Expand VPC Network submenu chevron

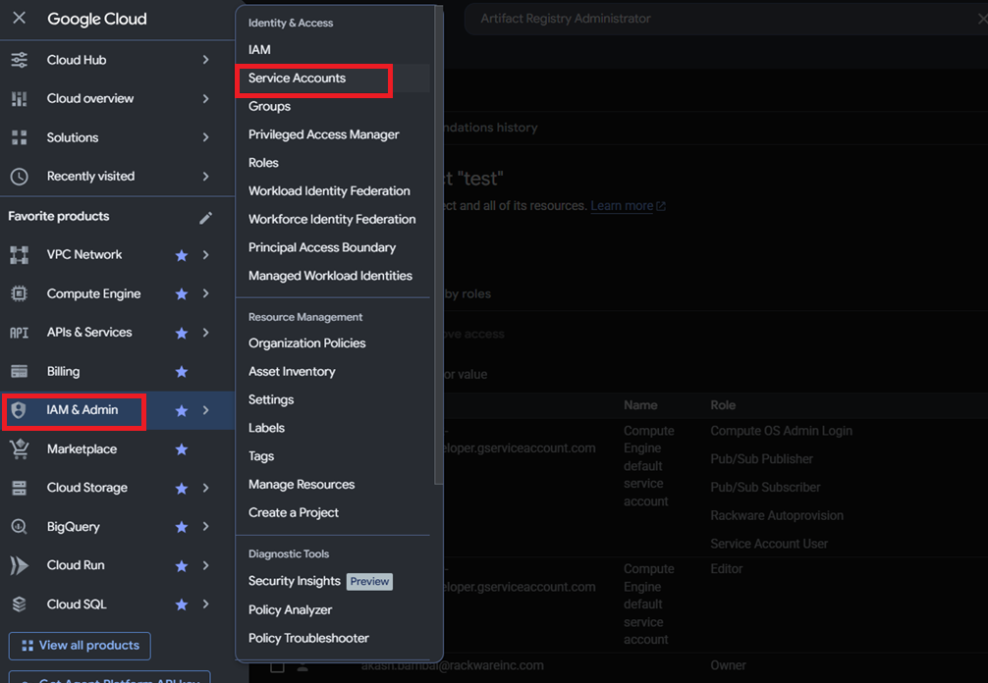point(205,255)
